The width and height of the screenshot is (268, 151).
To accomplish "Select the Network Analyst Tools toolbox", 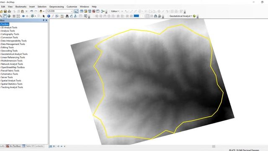I will coord(12,64).
